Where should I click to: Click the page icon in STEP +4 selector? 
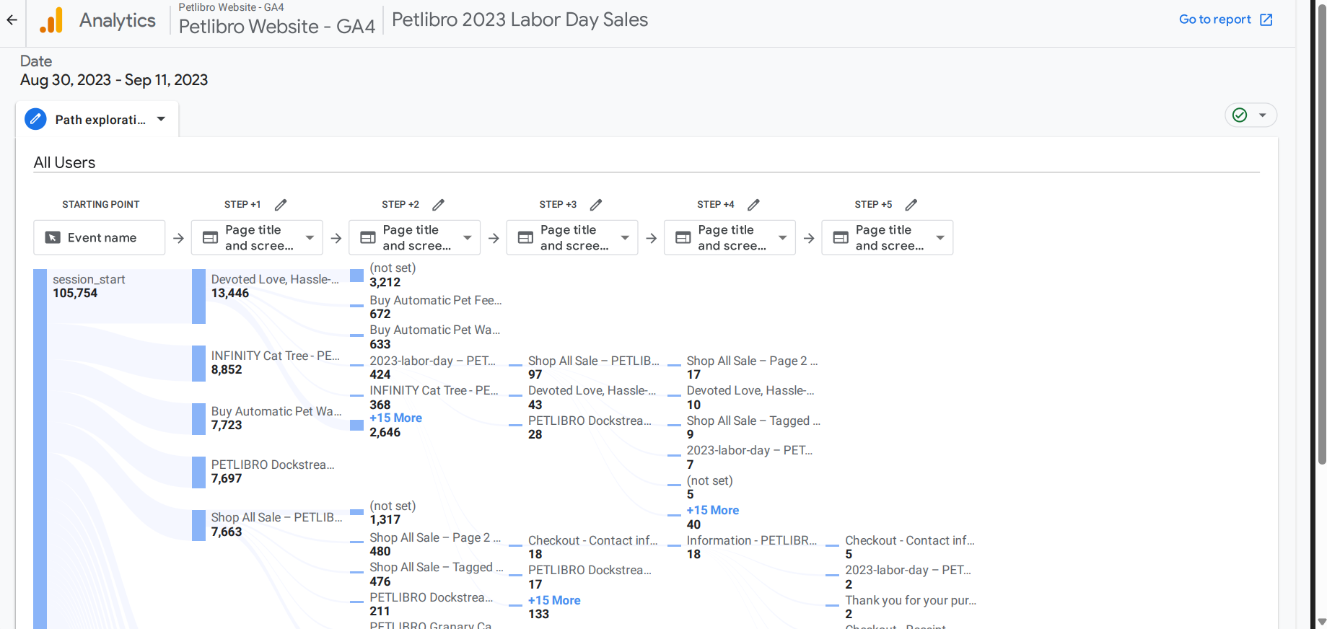[x=683, y=237]
